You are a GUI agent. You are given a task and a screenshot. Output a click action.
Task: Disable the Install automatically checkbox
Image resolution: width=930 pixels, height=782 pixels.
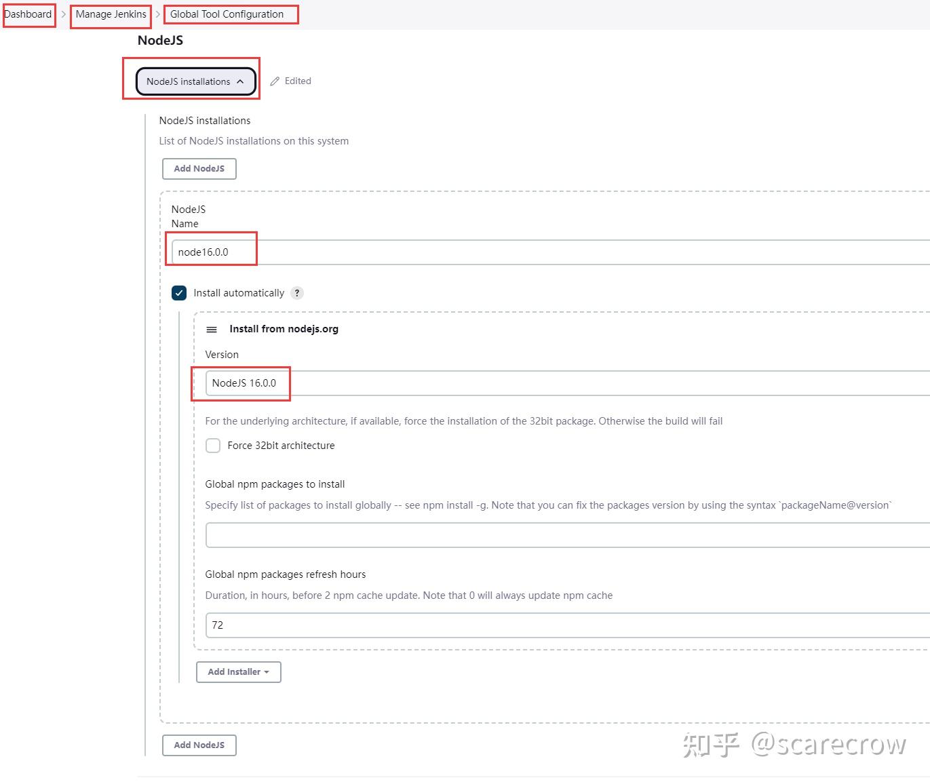pyautogui.click(x=179, y=292)
